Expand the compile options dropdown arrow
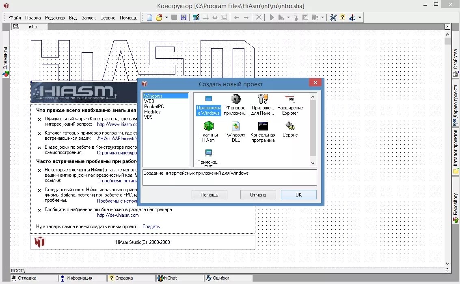 coord(322,17)
